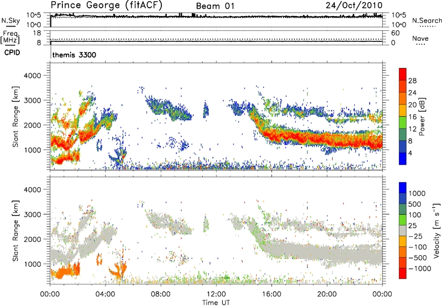Pick the dark blue 4–8 dB power colorbar segment
This screenshot has width=442, height=306.
click(x=403, y=146)
